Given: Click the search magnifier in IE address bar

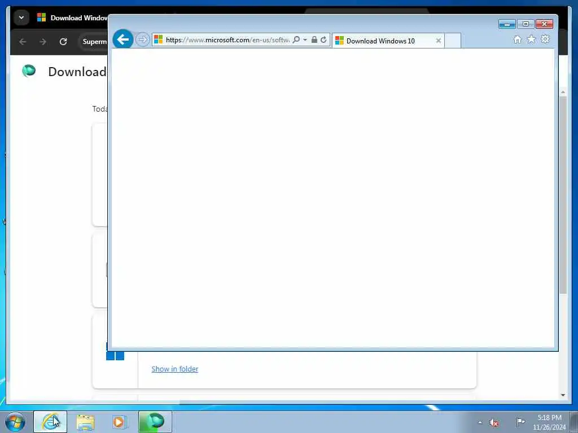Looking at the screenshot, I should pos(296,40).
